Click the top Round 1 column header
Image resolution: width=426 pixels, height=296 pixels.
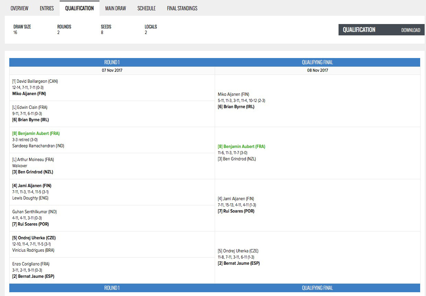[x=112, y=62]
